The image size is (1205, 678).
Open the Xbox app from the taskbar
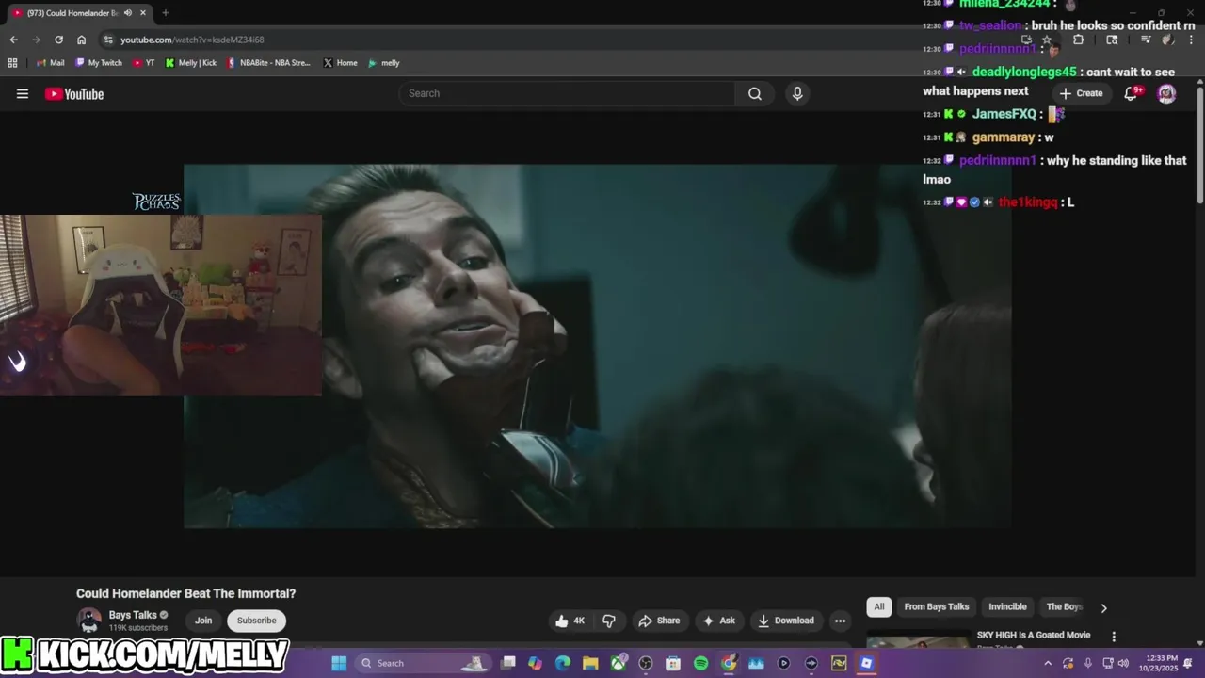[618, 663]
